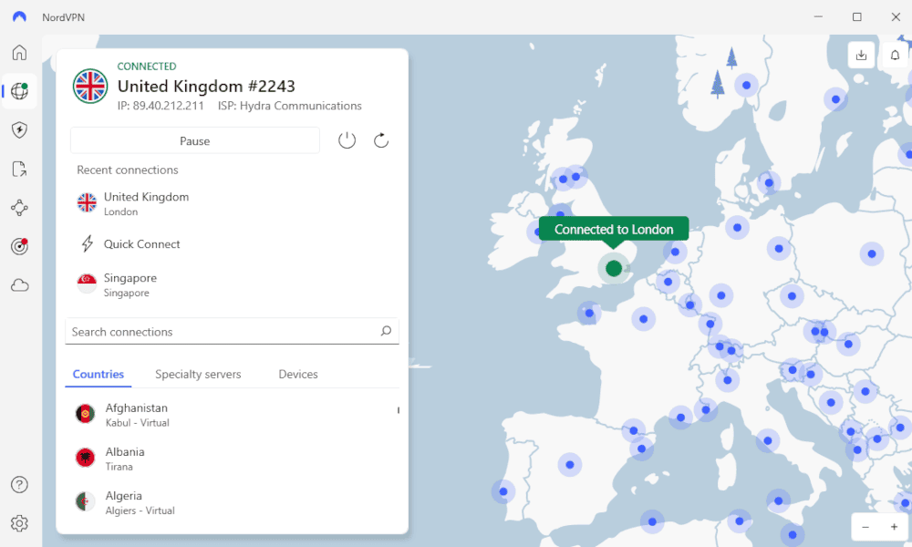Click the Quick Connect lightning icon
Image resolution: width=912 pixels, height=547 pixels.
88,243
